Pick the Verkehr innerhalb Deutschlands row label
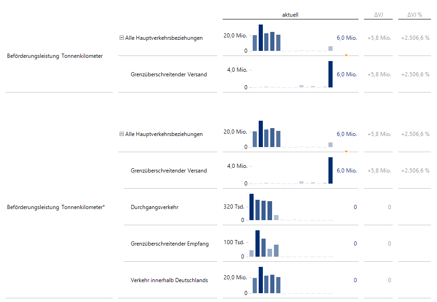437x302 pixels. pyautogui.click(x=169, y=280)
